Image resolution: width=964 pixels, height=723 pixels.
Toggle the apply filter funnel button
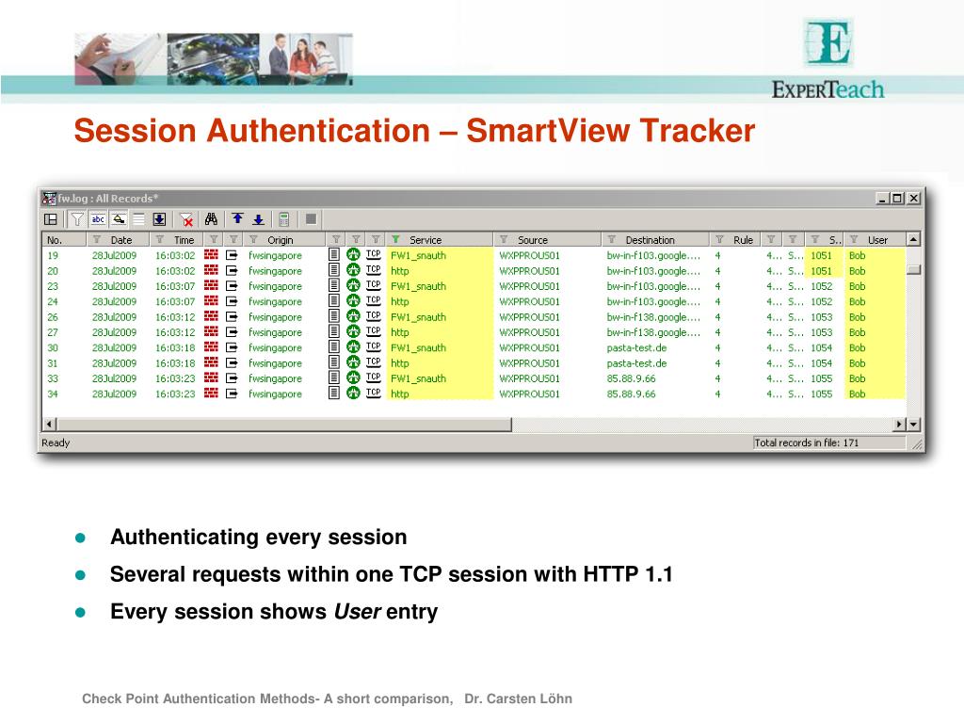77,218
